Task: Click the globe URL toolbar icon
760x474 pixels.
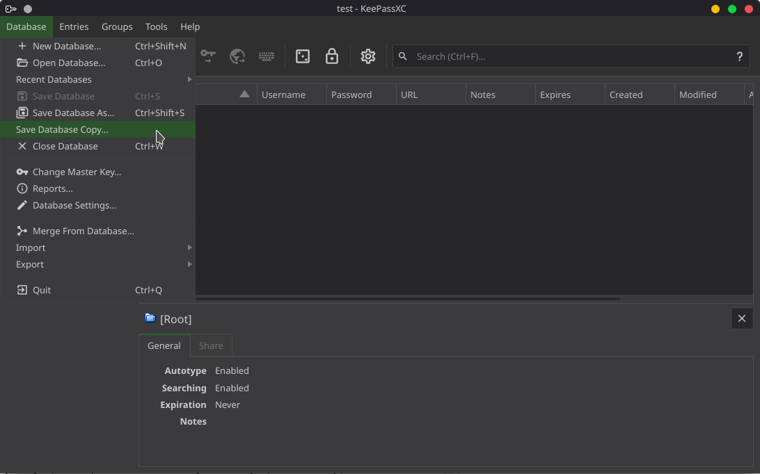Action: (237, 56)
